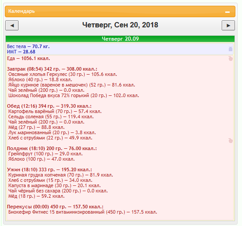Go to the next day with the right arrow
The width and height of the screenshot is (242, 226).
coord(228,25)
